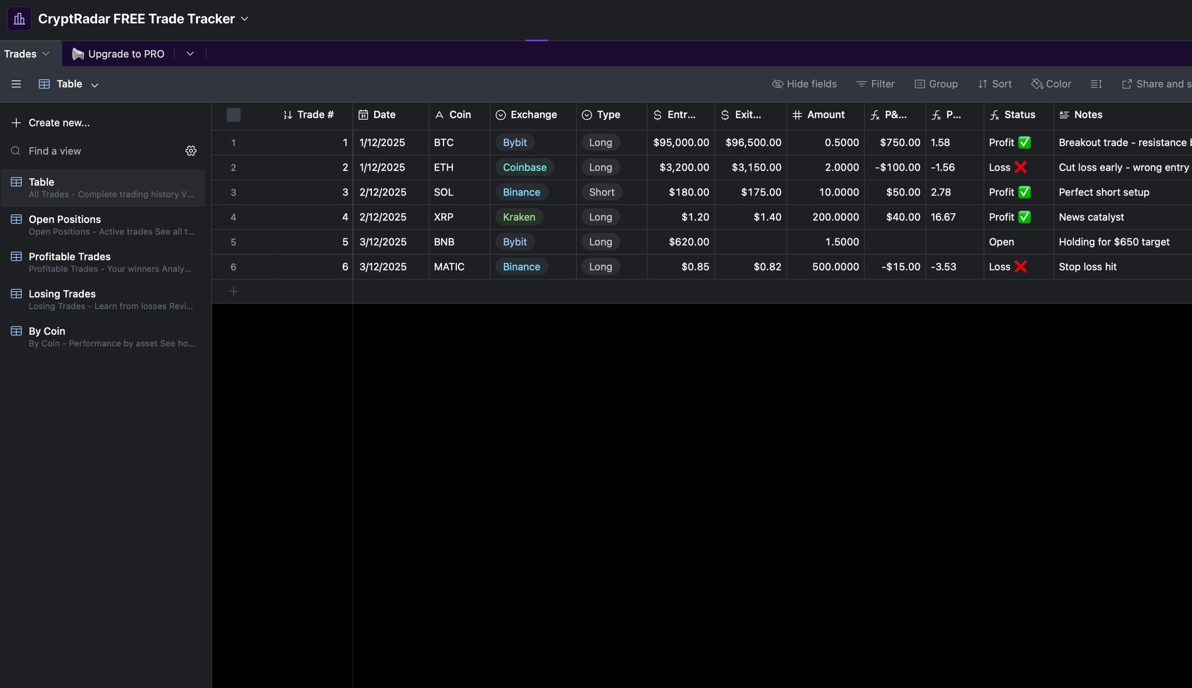Select the Group tool
This screenshot has height=688, width=1192.
point(936,84)
